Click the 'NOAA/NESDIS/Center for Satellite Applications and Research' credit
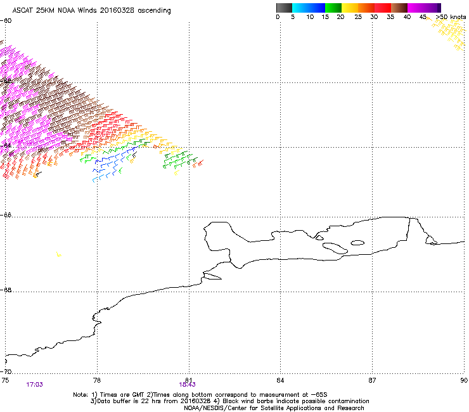Viewport: 469px width, 412px height. tap(274, 408)
